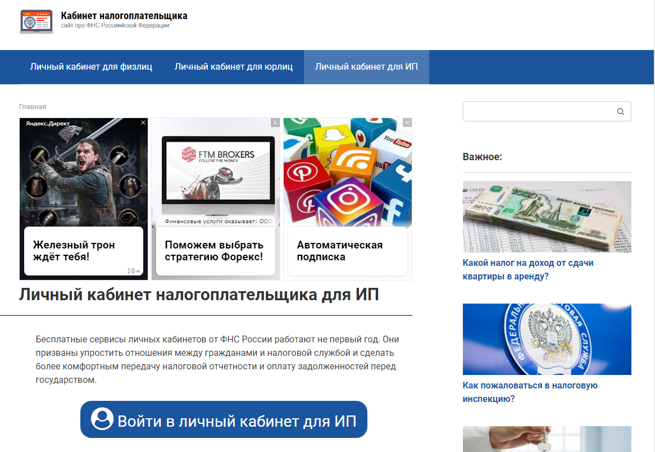Switch to "Личный кабинет для физлиц" tab
The image size is (655, 452).
click(91, 66)
